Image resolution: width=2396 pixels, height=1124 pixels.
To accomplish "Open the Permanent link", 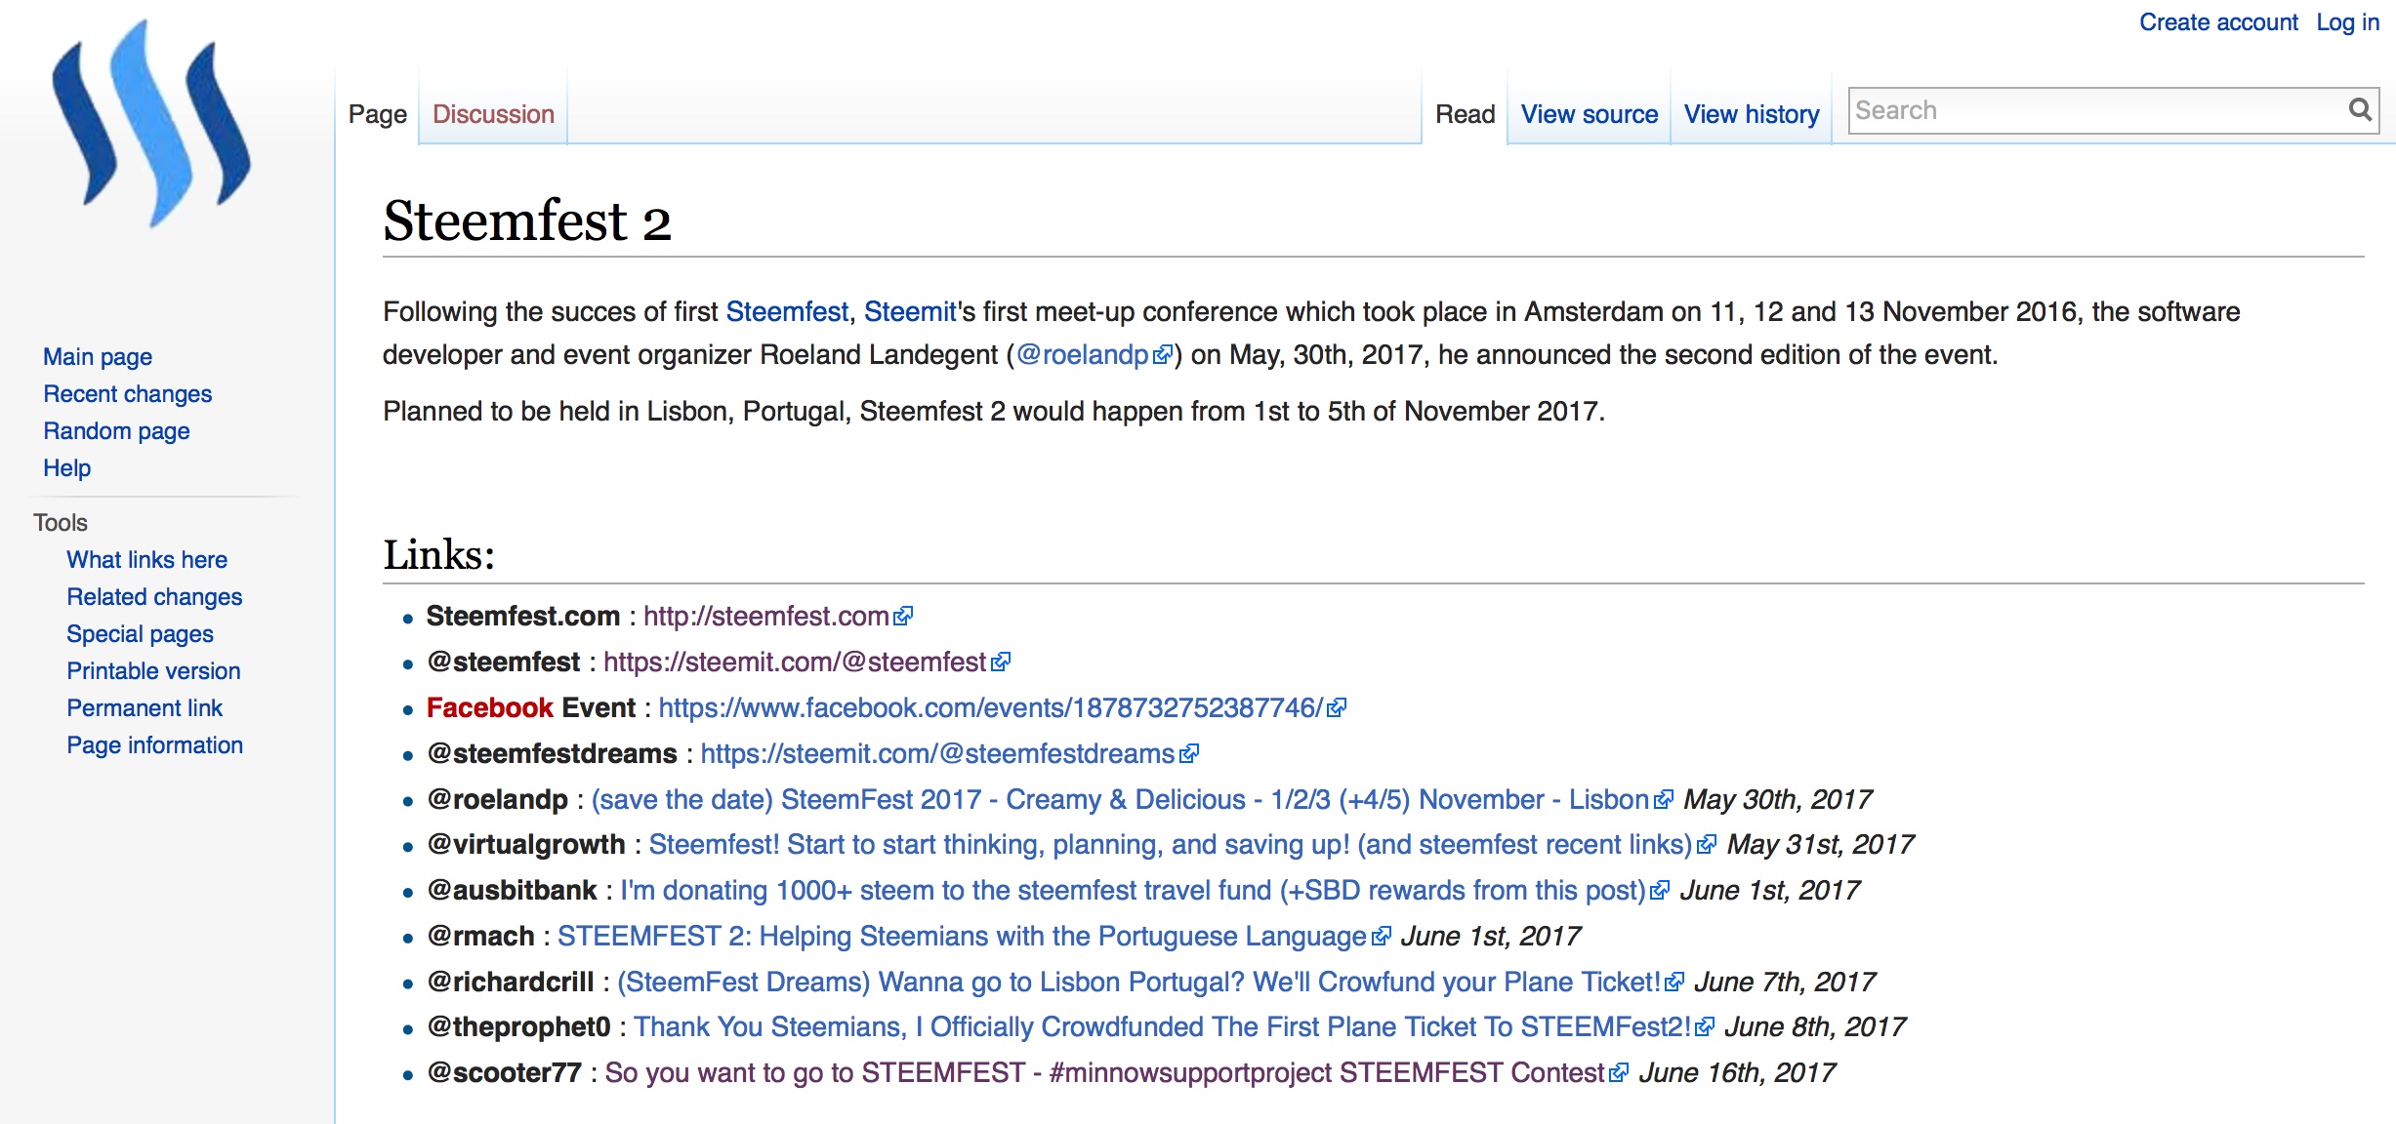I will point(145,708).
